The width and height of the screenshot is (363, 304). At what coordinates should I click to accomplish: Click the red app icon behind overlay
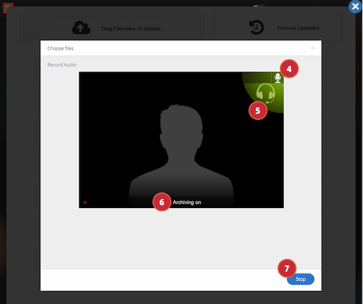click(8, 8)
